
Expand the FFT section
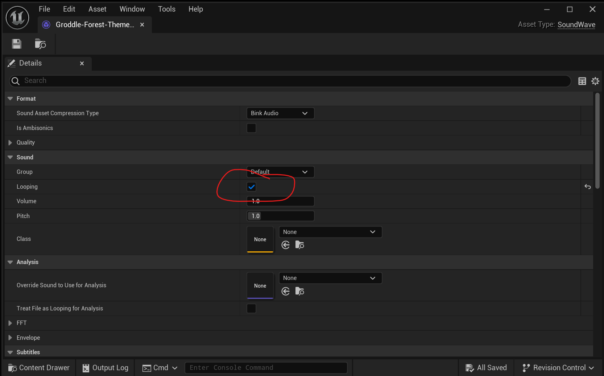[x=10, y=323]
